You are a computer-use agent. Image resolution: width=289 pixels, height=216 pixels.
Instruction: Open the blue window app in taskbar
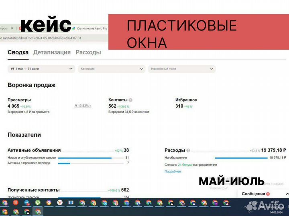[71, 202]
